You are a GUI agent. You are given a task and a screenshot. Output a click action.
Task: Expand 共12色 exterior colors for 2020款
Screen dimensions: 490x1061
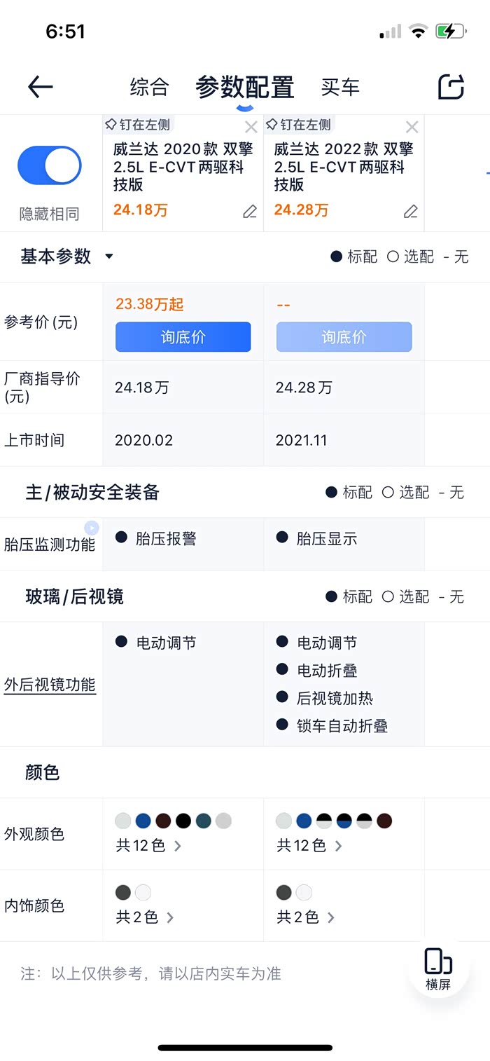point(148,846)
